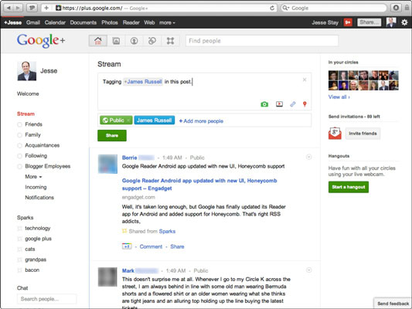This screenshot has width=412, height=309.
Task: Open a new tab with plus button
Action: click(46, 8)
